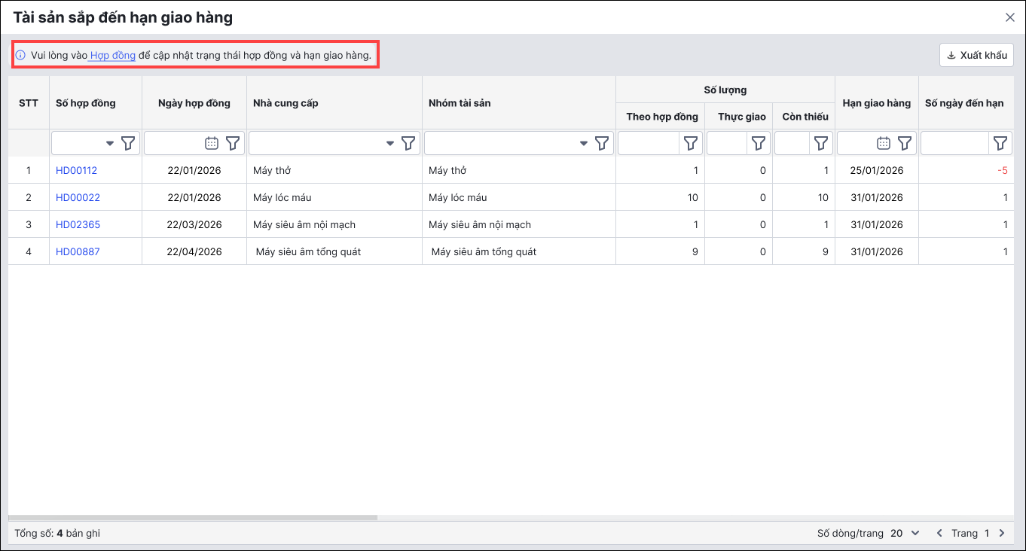
Task: Open the Số dòng/trang rows-per-page dropdown
Action: pyautogui.click(x=905, y=533)
